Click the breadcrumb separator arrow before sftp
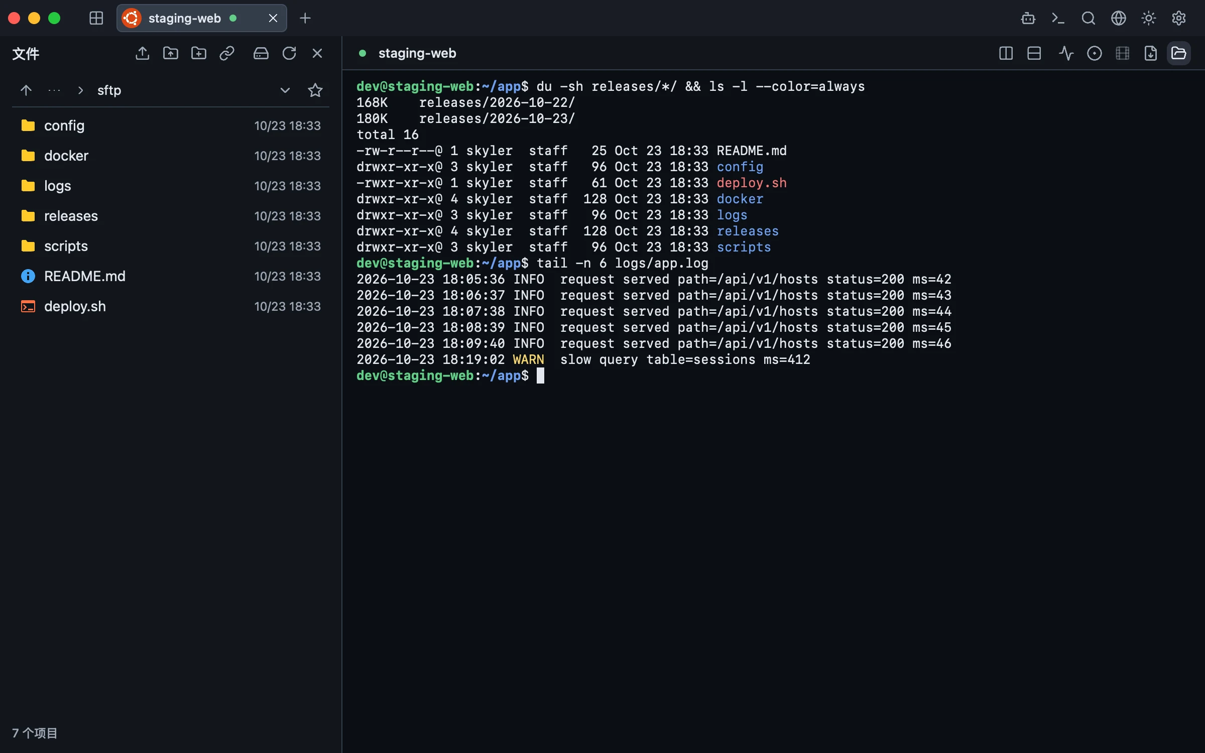The image size is (1205, 753). [x=80, y=90]
